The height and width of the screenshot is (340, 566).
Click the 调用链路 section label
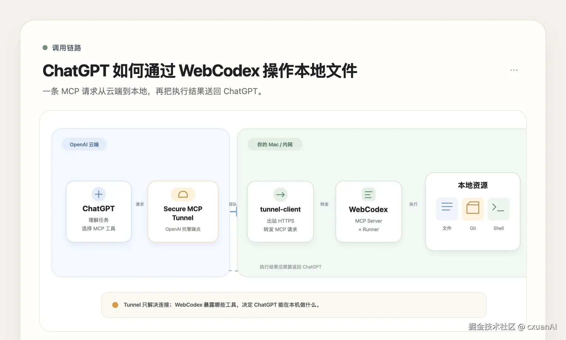click(x=67, y=48)
